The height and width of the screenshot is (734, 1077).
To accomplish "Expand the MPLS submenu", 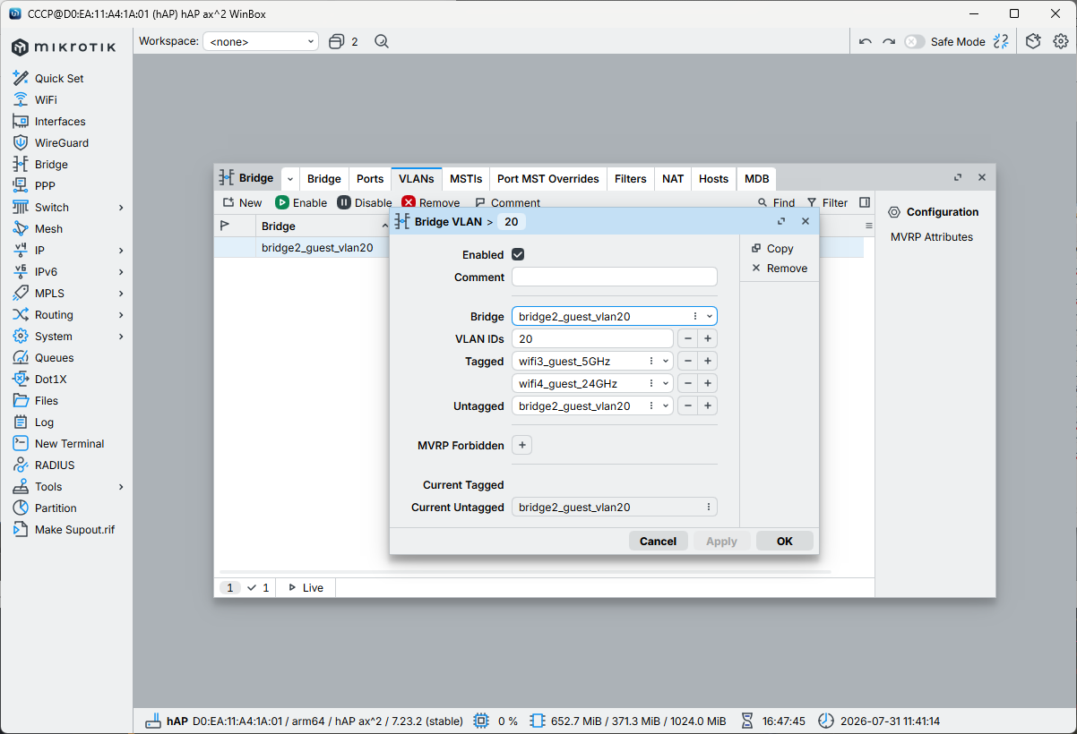I will (121, 294).
